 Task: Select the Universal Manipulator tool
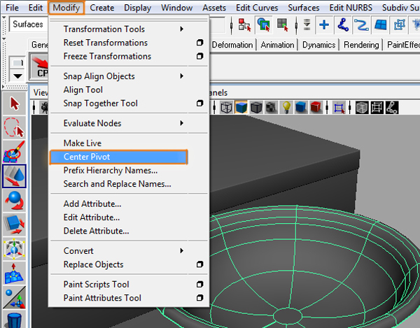click(15, 249)
